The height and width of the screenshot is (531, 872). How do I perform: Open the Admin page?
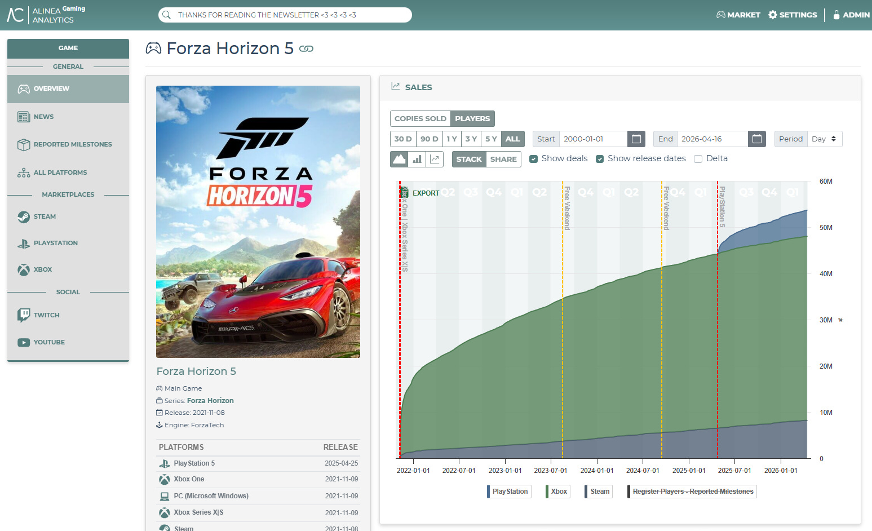(851, 15)
